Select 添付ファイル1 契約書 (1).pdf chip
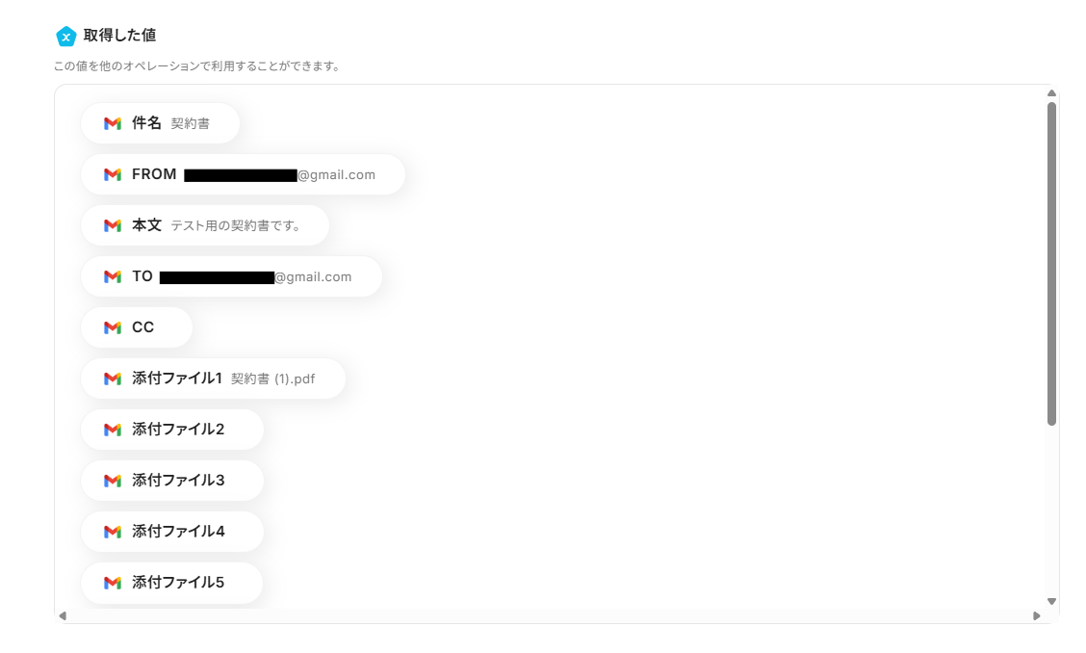Screen dimensions: 1086x653 click(214, 379)
